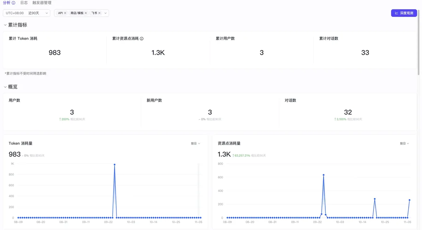The image size is (422, 230).
Task: Click the ↑200% change under 用户数
Action: pyautogui.click(x=64, y=119)
